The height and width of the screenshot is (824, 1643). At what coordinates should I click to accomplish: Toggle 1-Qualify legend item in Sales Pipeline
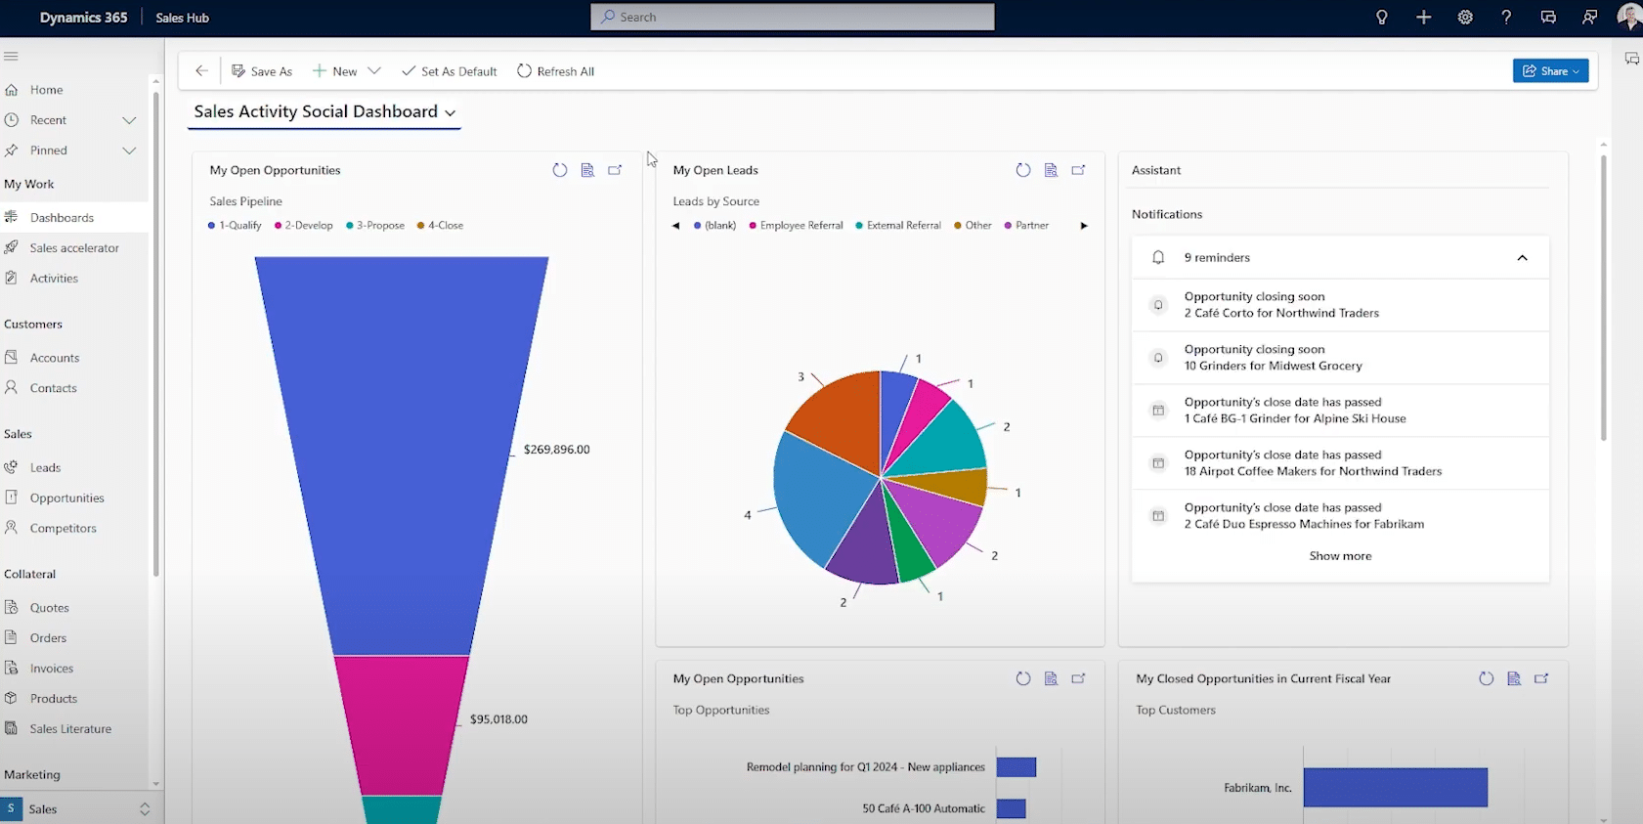(x=235, y=226)
